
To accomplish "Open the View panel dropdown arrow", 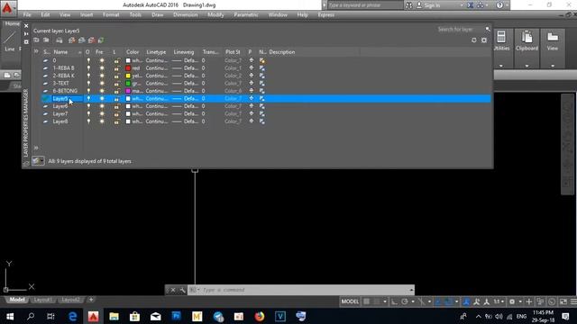I will [x=553, y=66].
